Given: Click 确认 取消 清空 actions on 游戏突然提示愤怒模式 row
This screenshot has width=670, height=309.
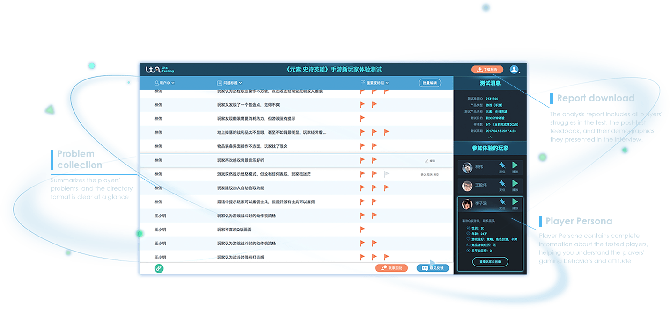Looking at the screenshot, I should [x=430, y=174].
